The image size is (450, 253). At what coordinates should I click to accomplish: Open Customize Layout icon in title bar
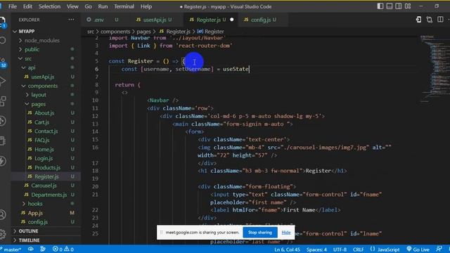(408, 6)
